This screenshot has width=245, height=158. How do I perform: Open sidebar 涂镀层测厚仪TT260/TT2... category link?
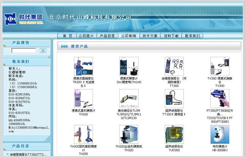(28, 155)
